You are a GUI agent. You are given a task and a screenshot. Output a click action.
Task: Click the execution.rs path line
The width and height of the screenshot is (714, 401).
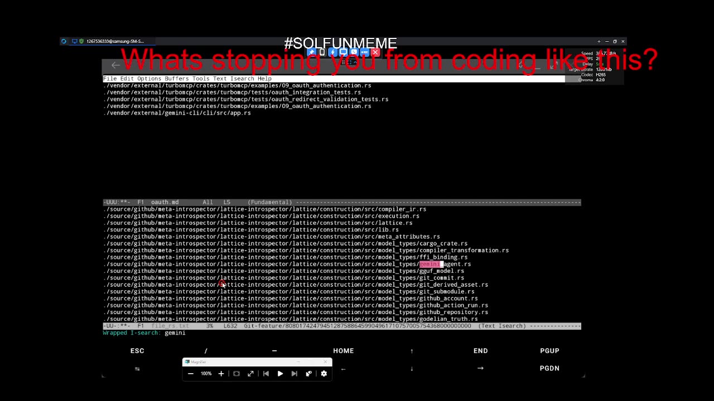[x=261, y=216]
